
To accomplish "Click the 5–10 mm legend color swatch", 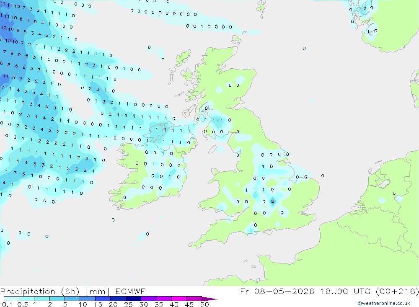I will [x=72, y=299].
